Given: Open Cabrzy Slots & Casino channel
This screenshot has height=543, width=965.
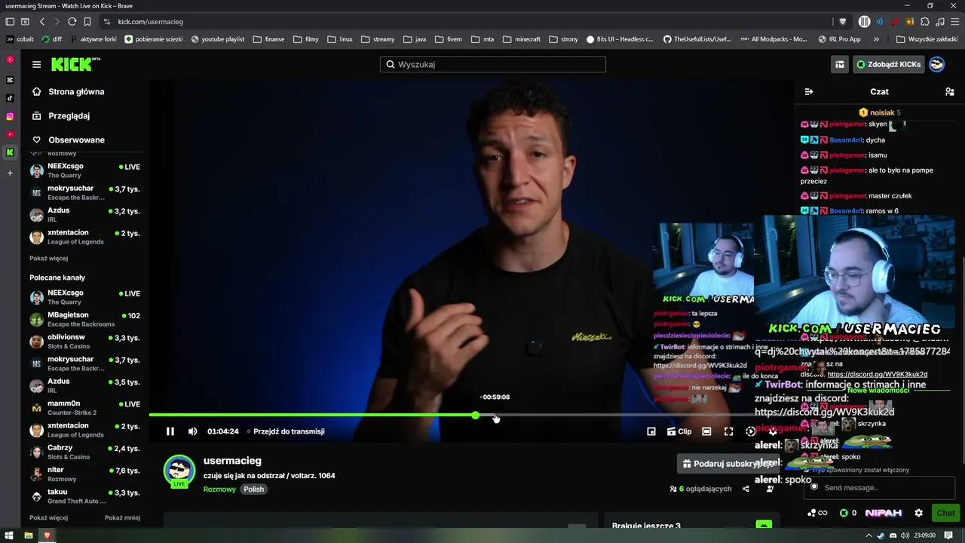Looking at the screenshot, I should click(84, 452).
